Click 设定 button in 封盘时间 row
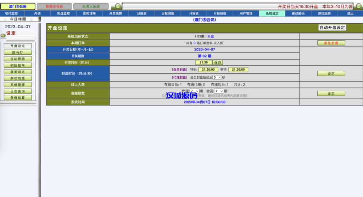Screen dimensions: 363x197 [331, 74]
